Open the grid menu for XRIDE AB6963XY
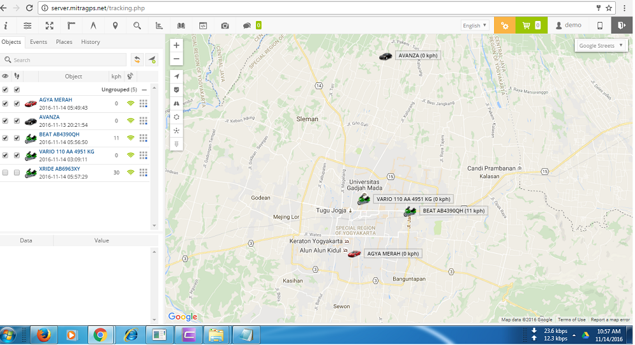Screen dimensions: 635x345 pos(143,172)
